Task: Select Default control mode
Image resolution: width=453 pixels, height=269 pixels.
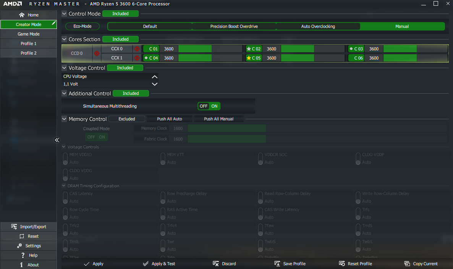Action: (150, 26)
